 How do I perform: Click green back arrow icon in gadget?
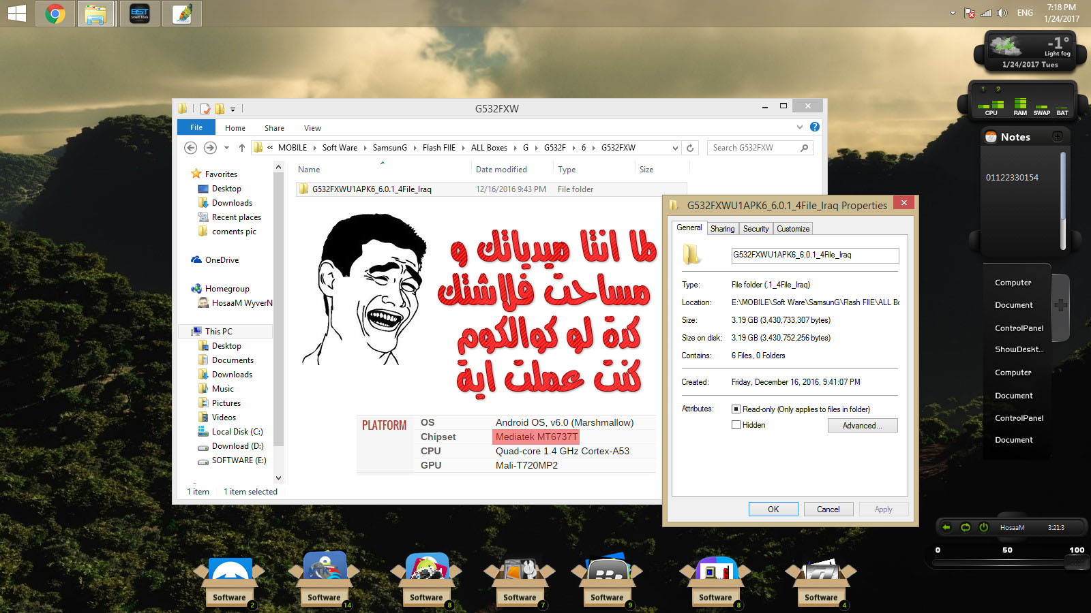(x=946, y=527)
